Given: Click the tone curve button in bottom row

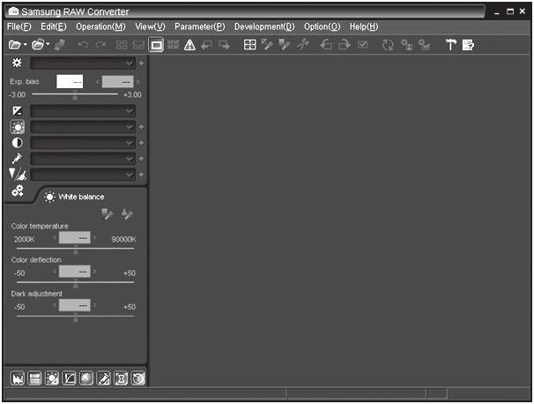Looking at the screenshot, I should click(x=69, y=378).
